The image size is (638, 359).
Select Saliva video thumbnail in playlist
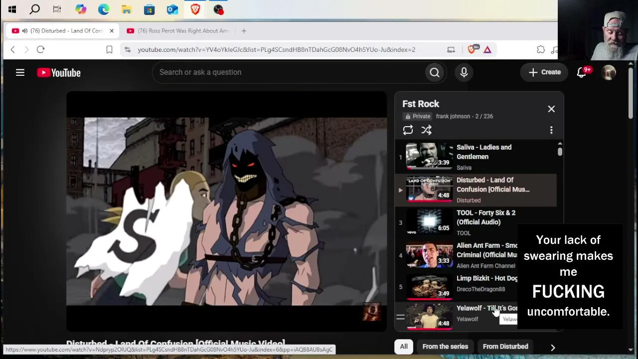(x=429, y=157)
